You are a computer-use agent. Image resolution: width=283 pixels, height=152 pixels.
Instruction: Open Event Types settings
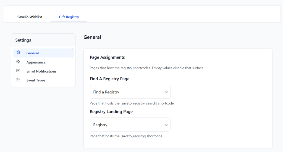pos(43,80)
